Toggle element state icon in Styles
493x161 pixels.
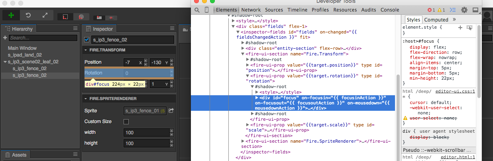pyautogui.click(x=469, y=27)
